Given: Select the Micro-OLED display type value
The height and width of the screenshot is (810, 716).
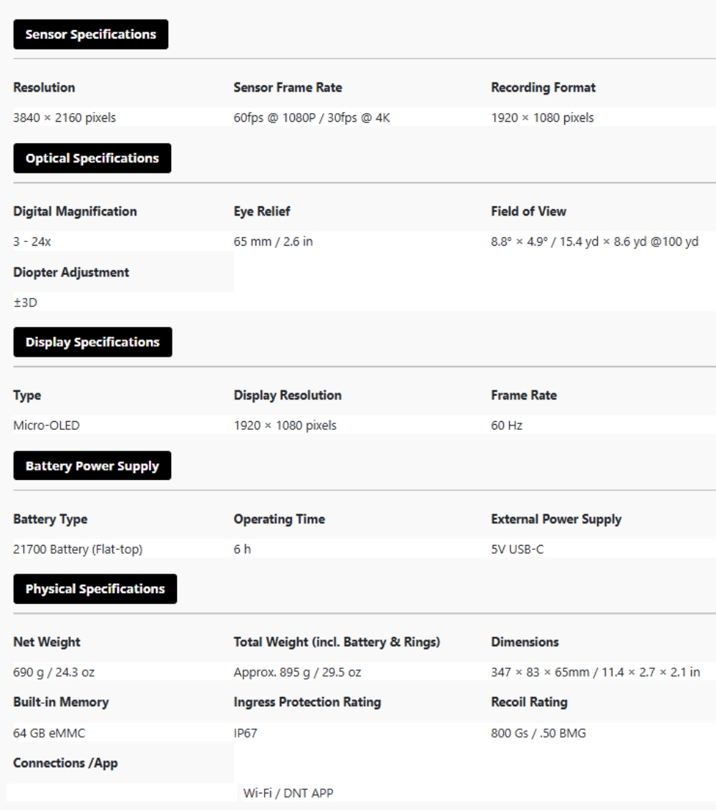Looking at the screenshot, I should point(47,425).
